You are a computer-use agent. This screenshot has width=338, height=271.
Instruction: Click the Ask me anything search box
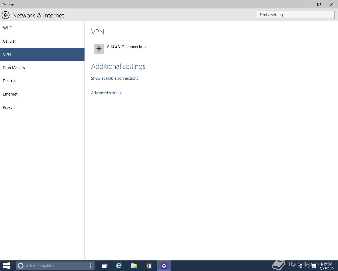[55, 266]
